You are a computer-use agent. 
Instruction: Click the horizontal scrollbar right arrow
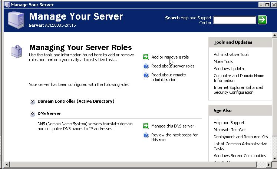[x=269, y=164]
